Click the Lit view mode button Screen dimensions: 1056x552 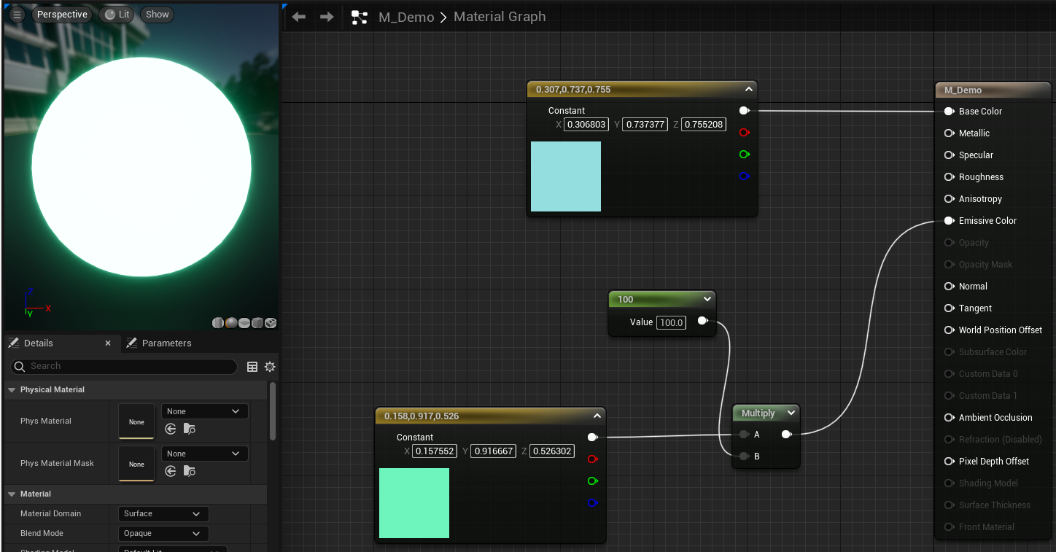point(117,15)
